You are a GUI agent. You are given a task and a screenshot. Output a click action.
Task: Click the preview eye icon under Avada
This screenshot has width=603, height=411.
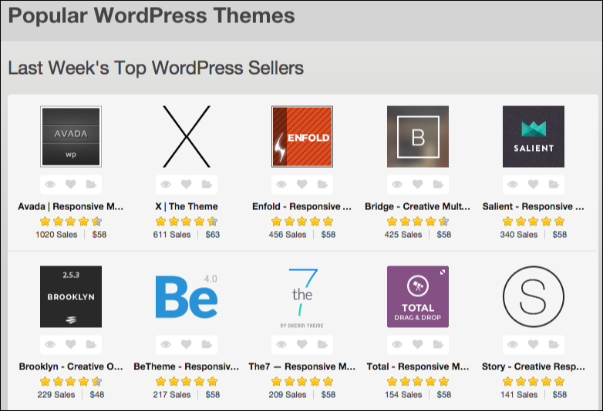50,185
